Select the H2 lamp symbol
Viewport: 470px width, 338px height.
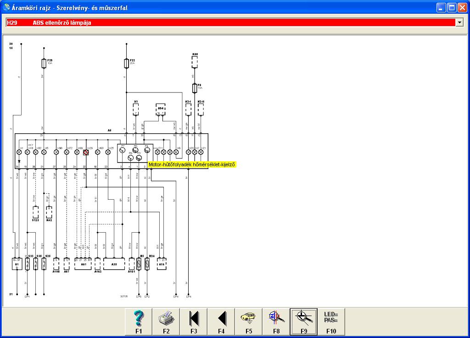tap(195, 152)
